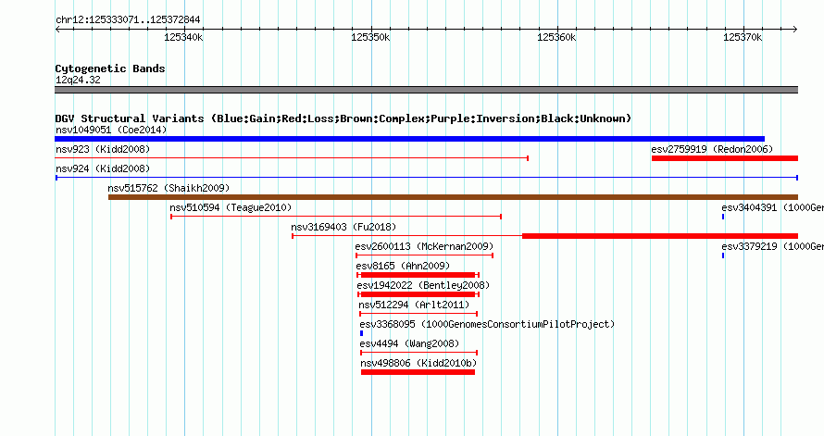The height and width of the screenshot is (436, 824).
Task: Select the thin blue nsv924 gain line
Action: [427, 178]
